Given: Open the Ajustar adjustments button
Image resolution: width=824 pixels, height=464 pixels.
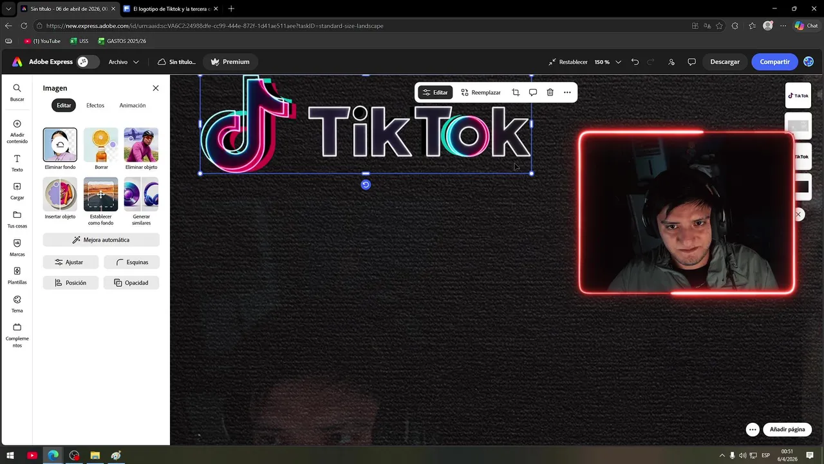Looking at the screenshot, I should (71, 262).
